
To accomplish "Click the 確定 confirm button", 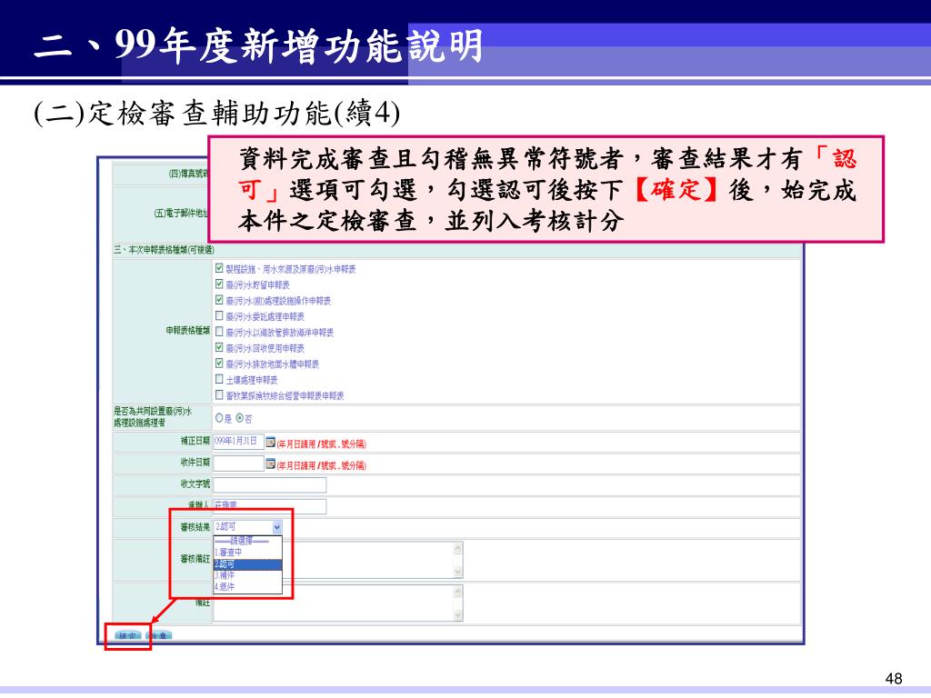I will 127,635.
